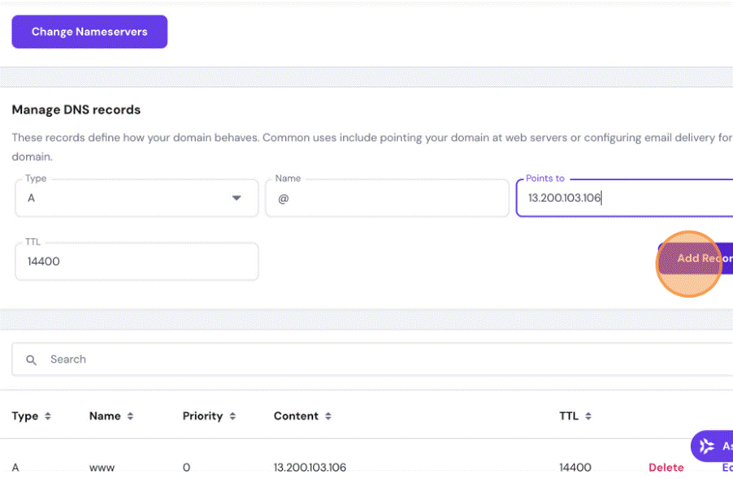Viewport: 733px width, 479px height.
Task: Edit the www A record
Action: [x=726, y=467]
